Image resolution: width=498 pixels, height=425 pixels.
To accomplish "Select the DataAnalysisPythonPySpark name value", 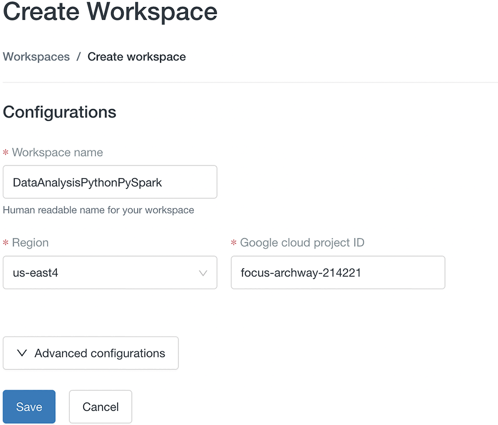I will coord(87,182).
